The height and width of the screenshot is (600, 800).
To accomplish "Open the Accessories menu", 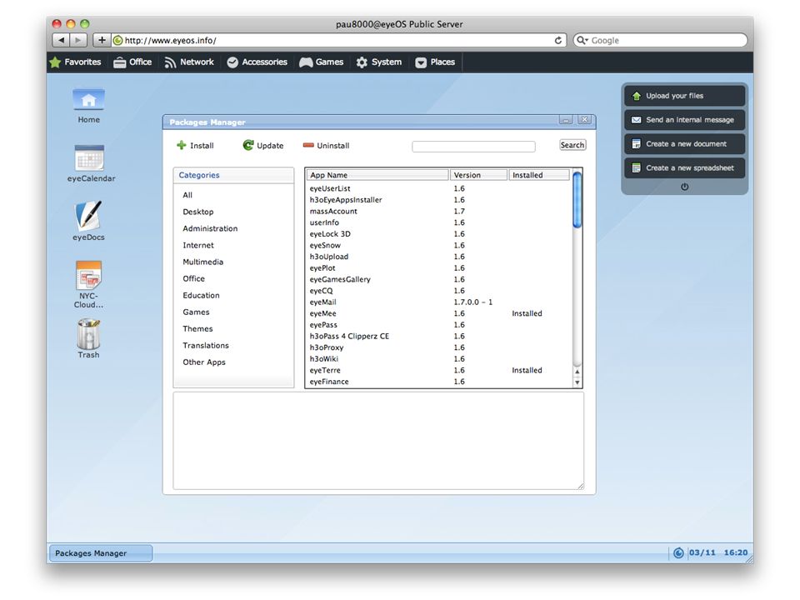I will (x=257, y=62).
